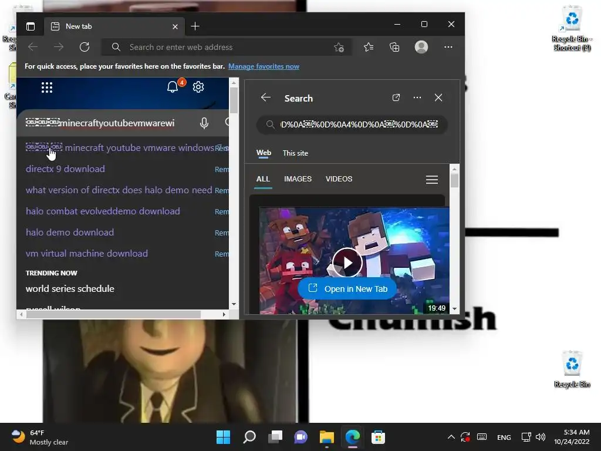Go back with browser back arrow
This screenshot has height=451, width=601.
point(33,47)
